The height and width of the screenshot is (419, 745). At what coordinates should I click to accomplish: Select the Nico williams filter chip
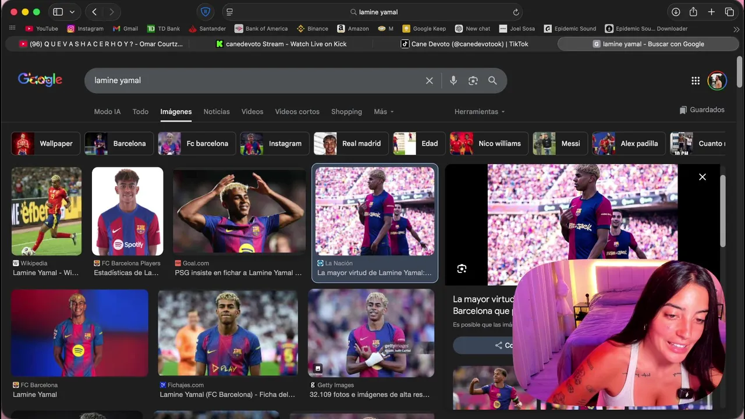pos(489,143)
